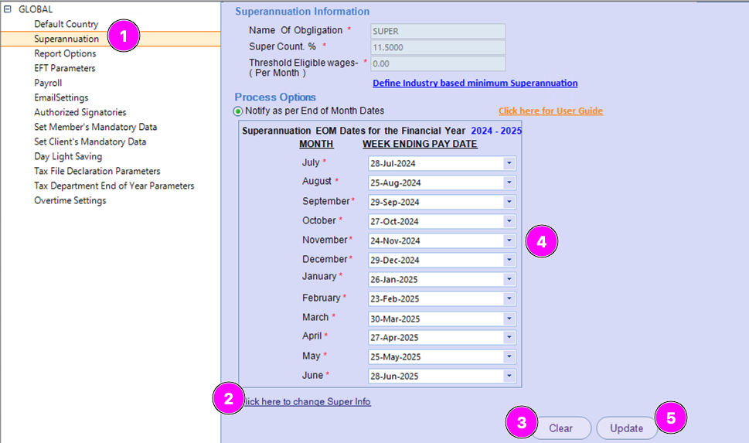This screenshot has height=443, width=749.
Task: Enable Notify as per End of Month Dates
Action: 238,111
